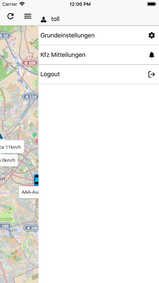Open the Grundeinstellungen menu entry
This screenshot has height=283, width=159.
[x=99, y=35]
